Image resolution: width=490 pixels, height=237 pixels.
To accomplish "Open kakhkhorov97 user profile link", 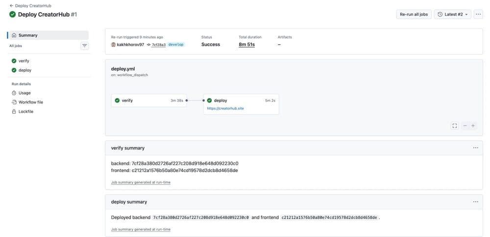I will (x=131, y=44).
